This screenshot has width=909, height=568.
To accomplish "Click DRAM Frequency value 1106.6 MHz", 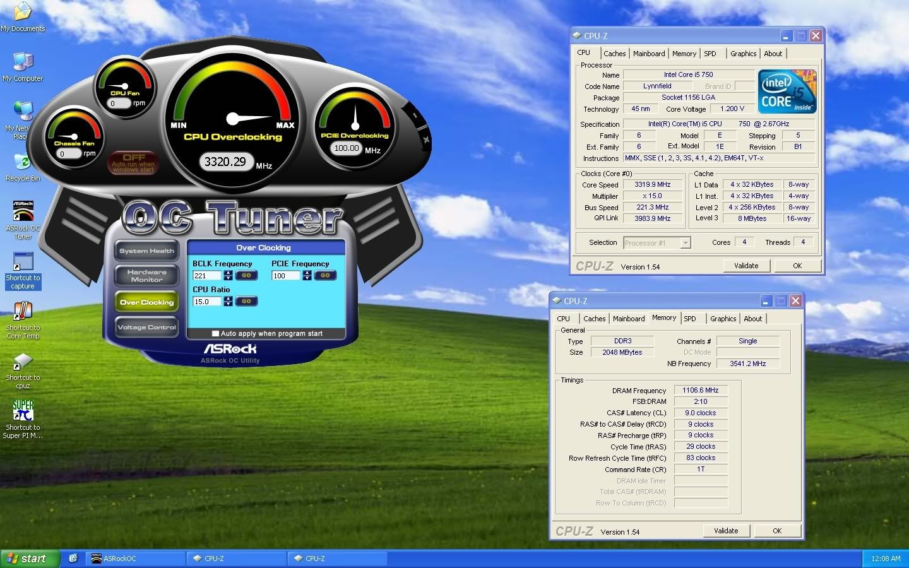I will pos(700,390).
